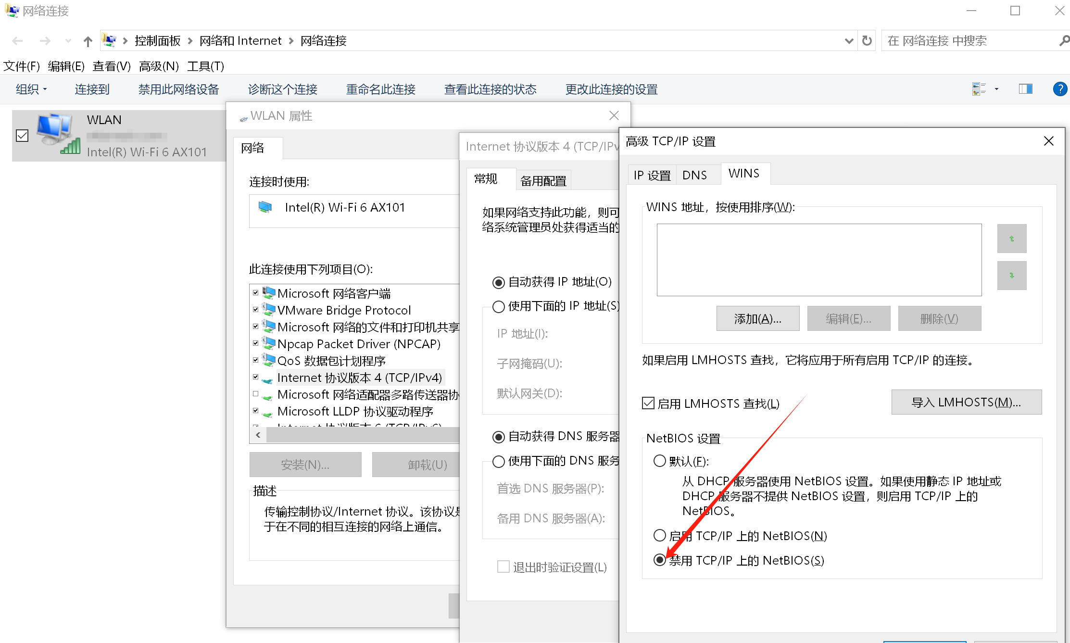
Task: Click the up directory arrow
Action: coord(88,41)
